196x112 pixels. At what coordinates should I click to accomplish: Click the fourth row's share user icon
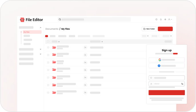pyautogui.click(x=85, y=70)
